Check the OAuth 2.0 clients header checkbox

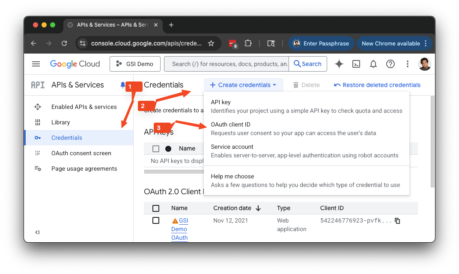point(156,208)
